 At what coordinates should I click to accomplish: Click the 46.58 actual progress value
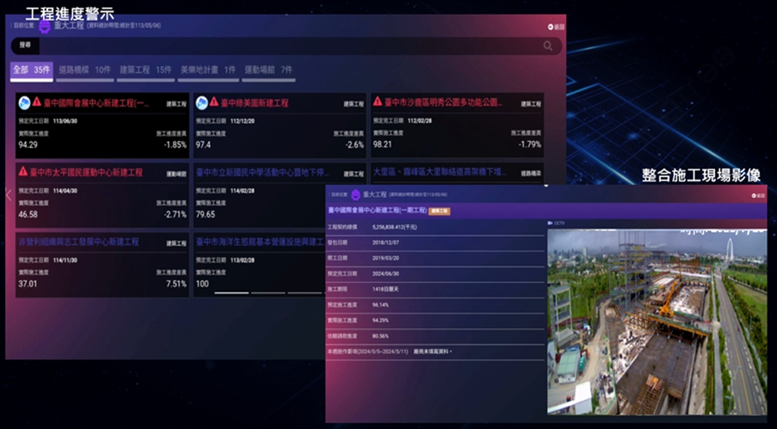click(x=29, y=215)
